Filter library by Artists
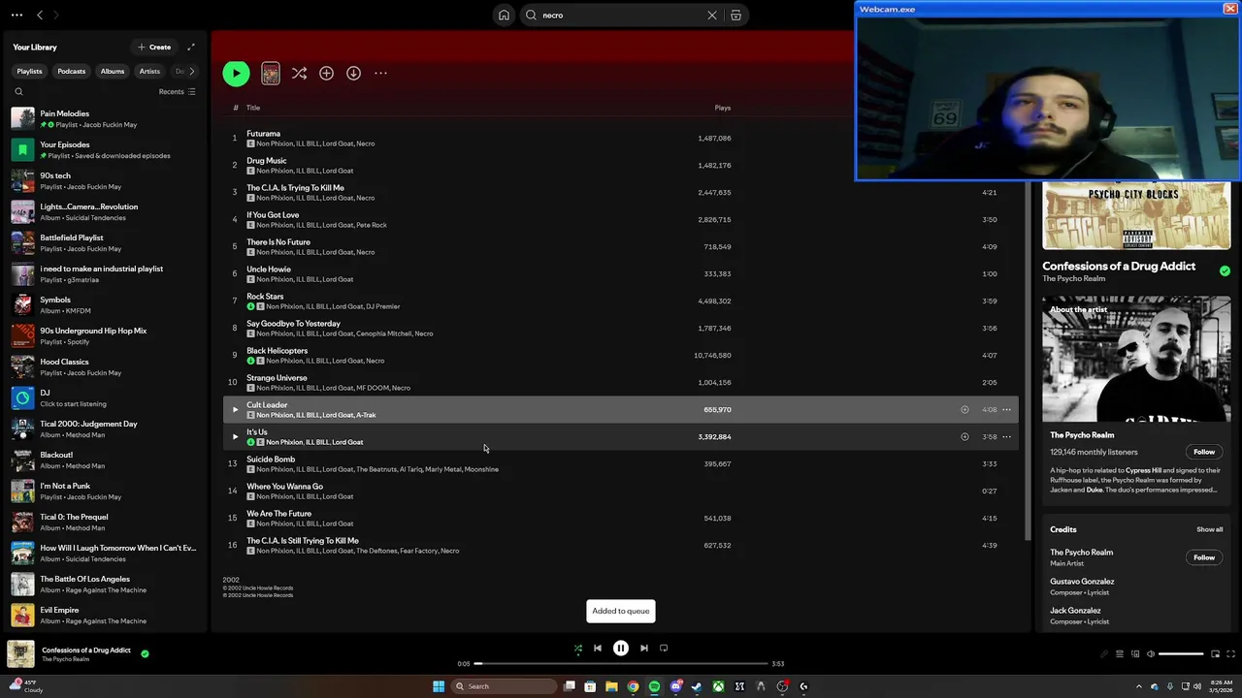The height and width of the screenshot is (698, 1242). click(x=149, y=71)
